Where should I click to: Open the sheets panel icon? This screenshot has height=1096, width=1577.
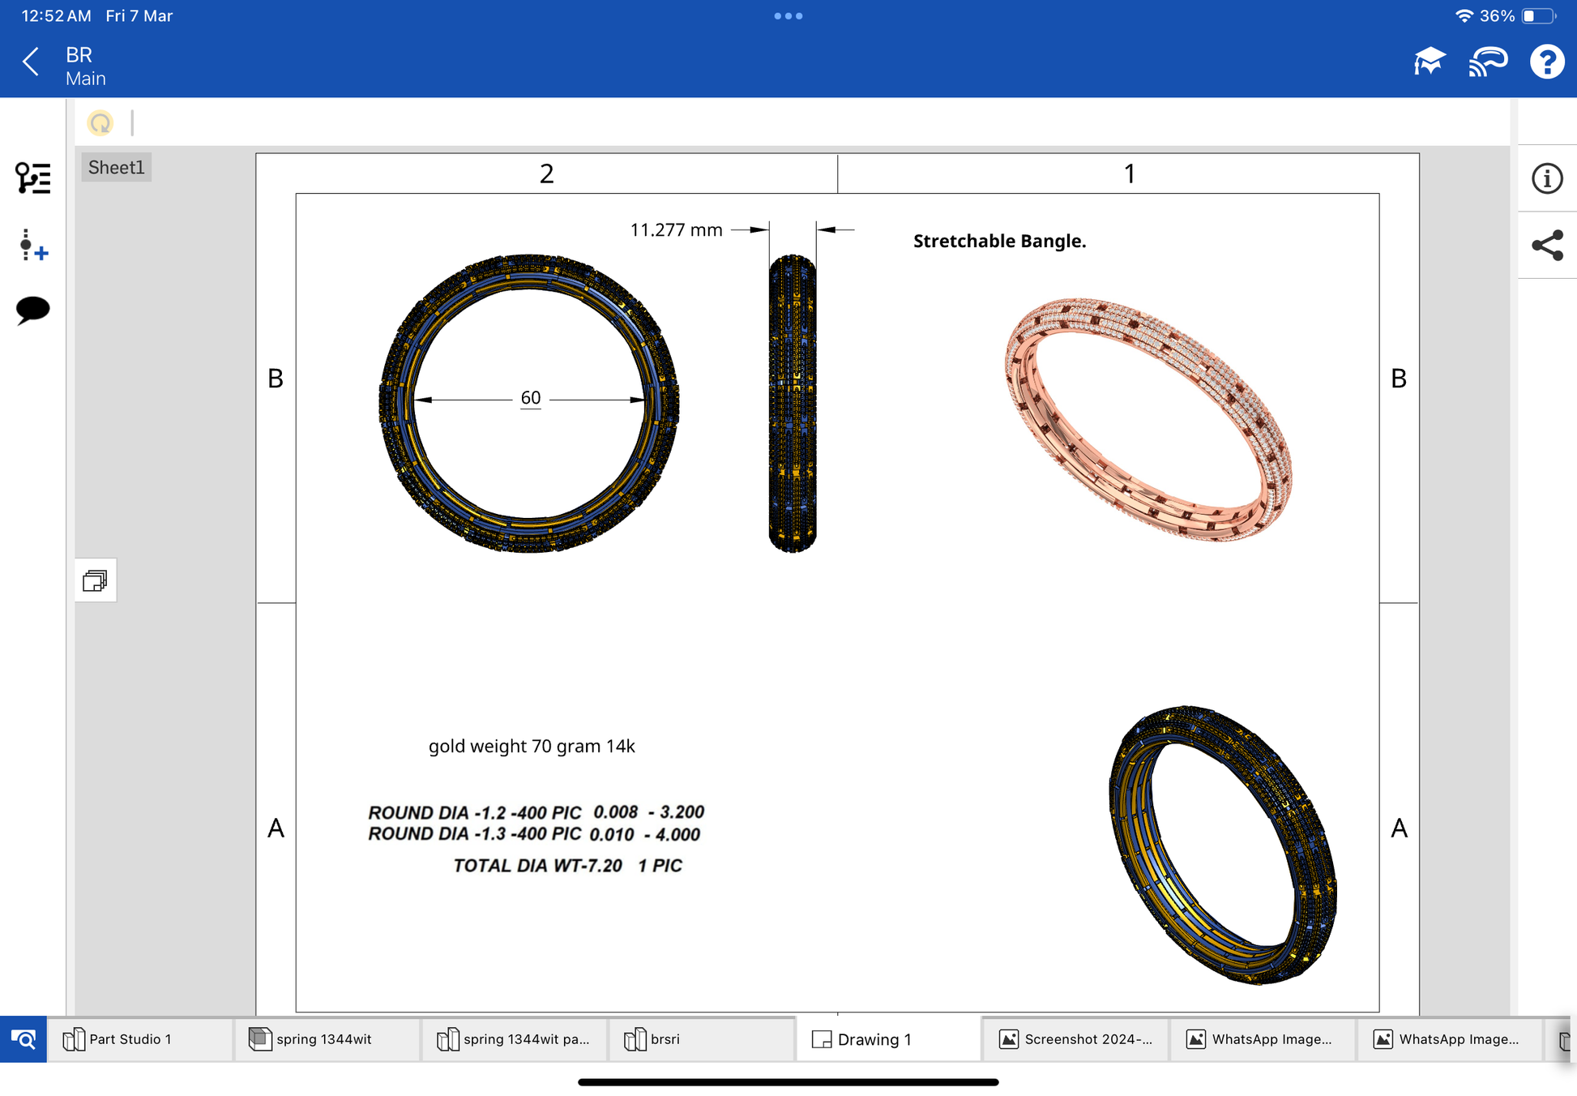(x=96, y=580)
